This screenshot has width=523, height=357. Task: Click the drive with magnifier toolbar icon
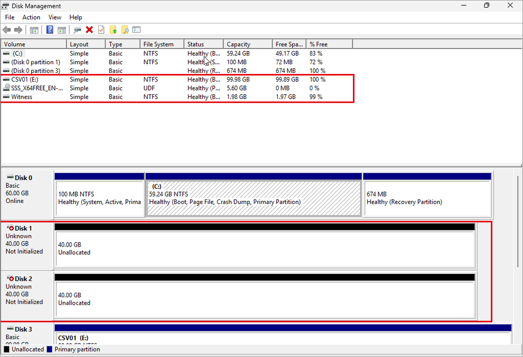(77, 30)
